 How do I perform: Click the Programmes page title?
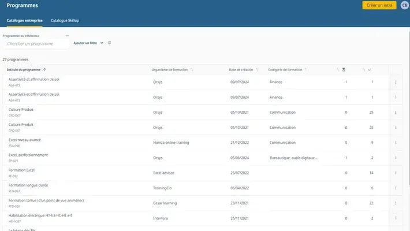click(x=22, y=5)
